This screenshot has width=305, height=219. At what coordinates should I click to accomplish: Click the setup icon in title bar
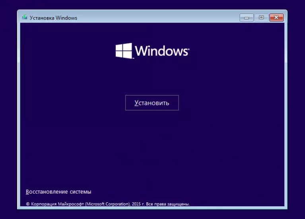coord(25,17)
